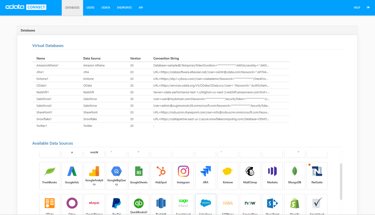The height and width of the screenshot is (215, 375).
Task: Click the Redshift1 database entry
Action: tap(161, 92)
